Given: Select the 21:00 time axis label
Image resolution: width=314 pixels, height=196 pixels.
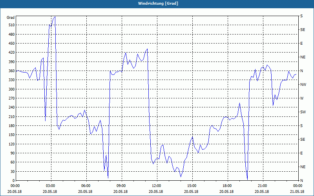Looking at the screenshot, I should point(262,185).
